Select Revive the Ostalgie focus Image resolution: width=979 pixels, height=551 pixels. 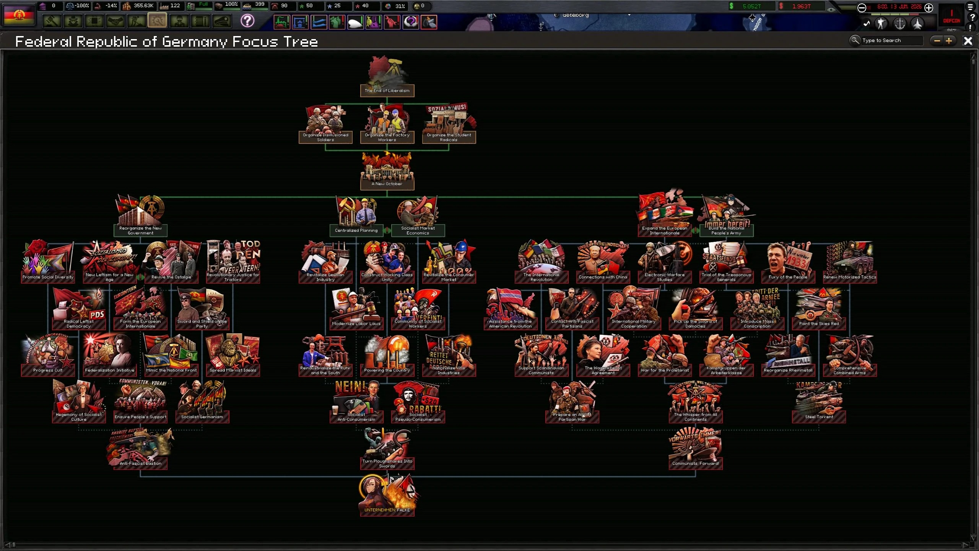171,262
